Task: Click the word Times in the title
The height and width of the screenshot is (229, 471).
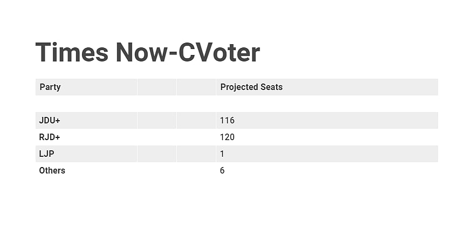Action: tap(72, 53)
